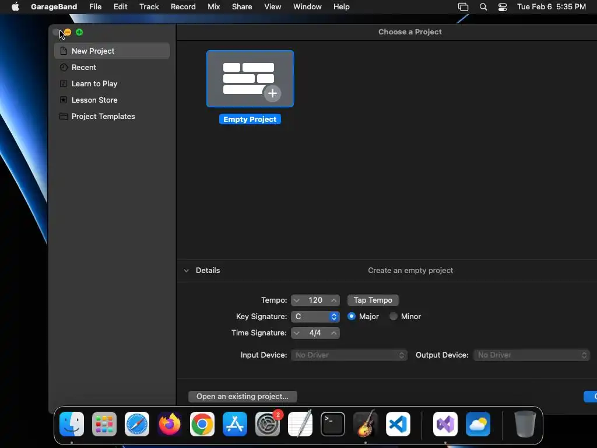Select the Minor radio button
The image size is (597, 448).
[394, 317]
